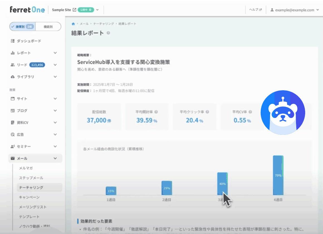Click ナーチャリング in the breadcrumb

103,24
